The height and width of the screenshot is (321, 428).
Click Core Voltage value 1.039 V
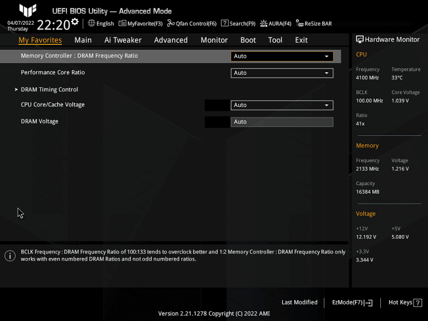400,101
